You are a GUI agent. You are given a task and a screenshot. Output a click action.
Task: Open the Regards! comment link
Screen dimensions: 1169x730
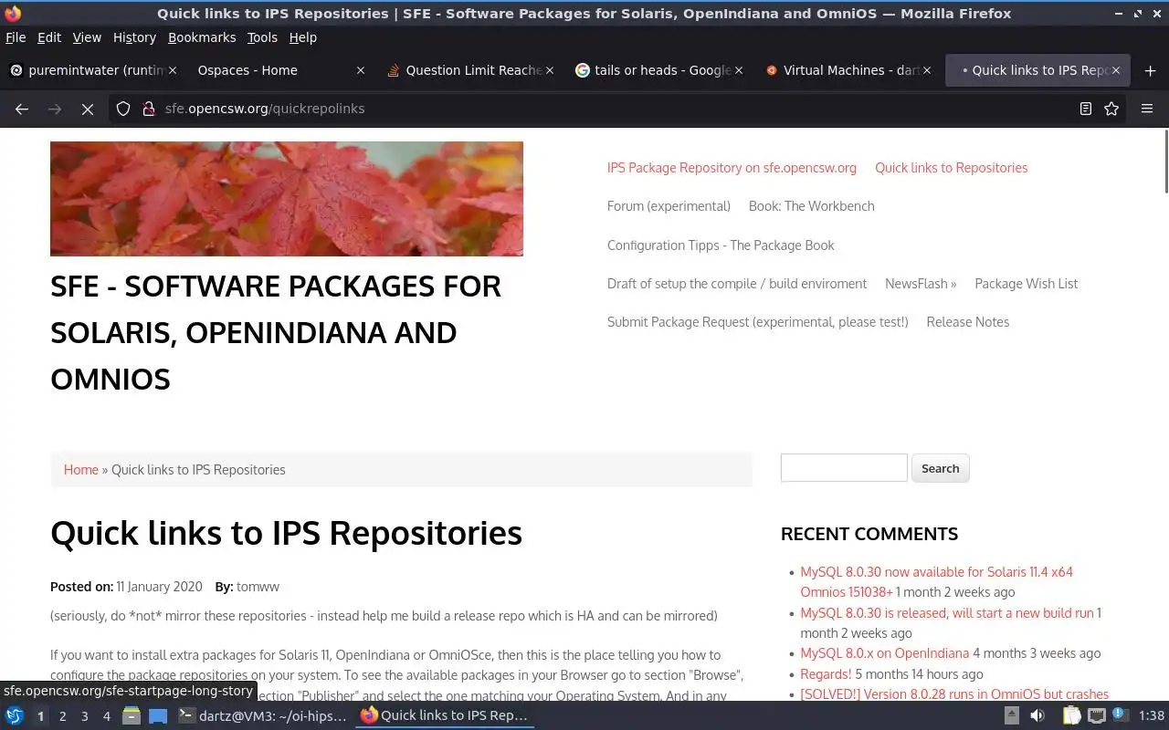click(x=826, y=674)
